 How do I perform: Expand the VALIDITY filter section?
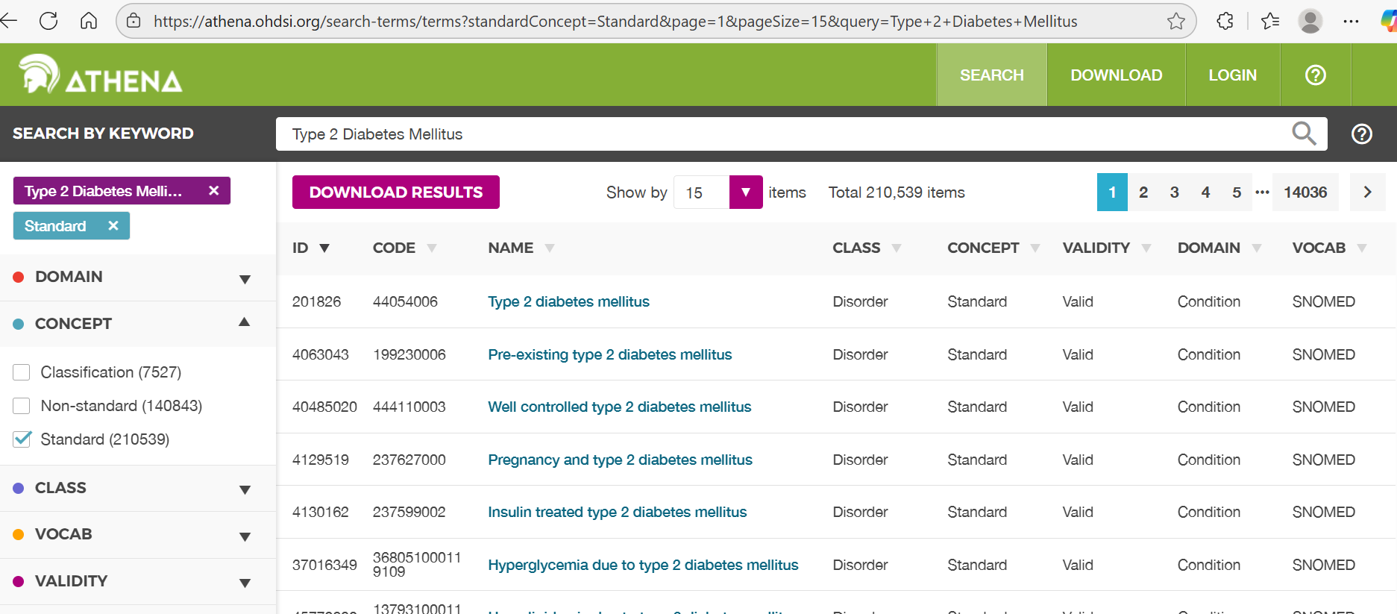point(245,583)
